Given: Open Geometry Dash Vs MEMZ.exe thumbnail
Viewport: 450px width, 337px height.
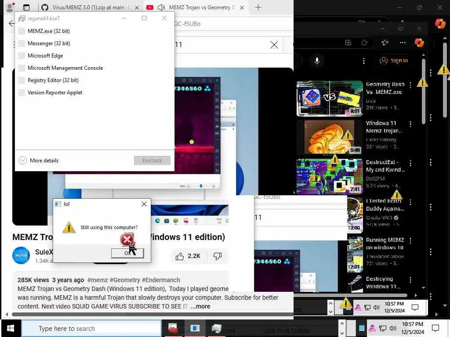Looking at the screenshot, I should pyautogui.click(x=330, y=99).
